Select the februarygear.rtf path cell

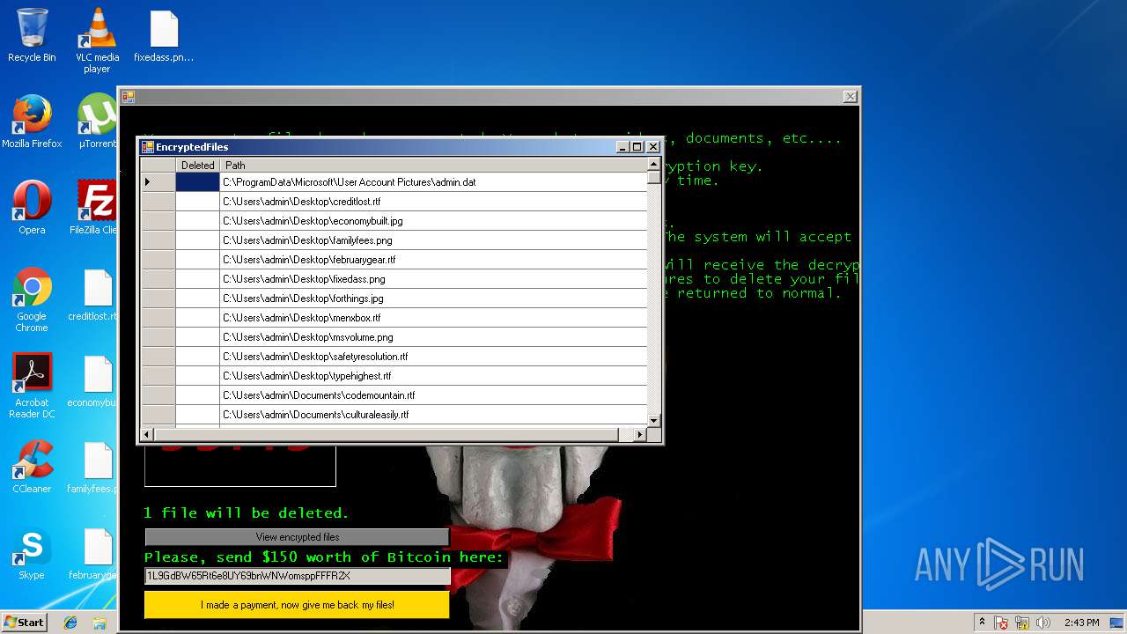pos(433,260)
